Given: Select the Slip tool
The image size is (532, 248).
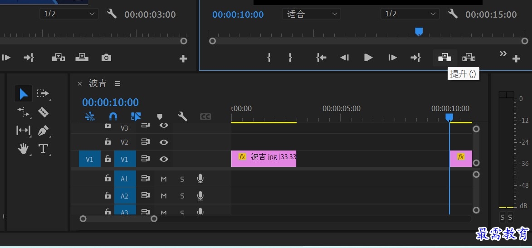Looking at the screenshot, I should [x=24, y=130].
